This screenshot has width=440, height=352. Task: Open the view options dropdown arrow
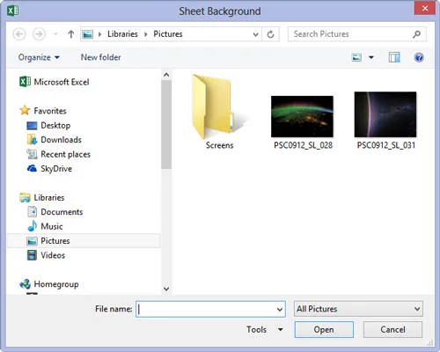[x=371, y=57]
